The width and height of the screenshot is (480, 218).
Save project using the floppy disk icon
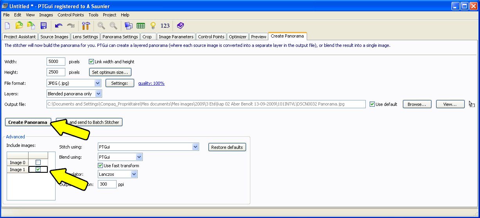[x=43, y=26]
